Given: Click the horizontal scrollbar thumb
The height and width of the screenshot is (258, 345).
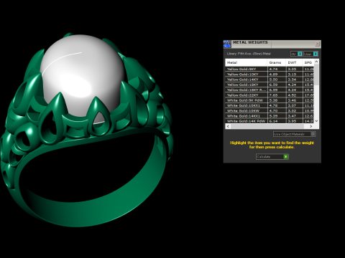Looking at the screenshot, I should point(267,126).
